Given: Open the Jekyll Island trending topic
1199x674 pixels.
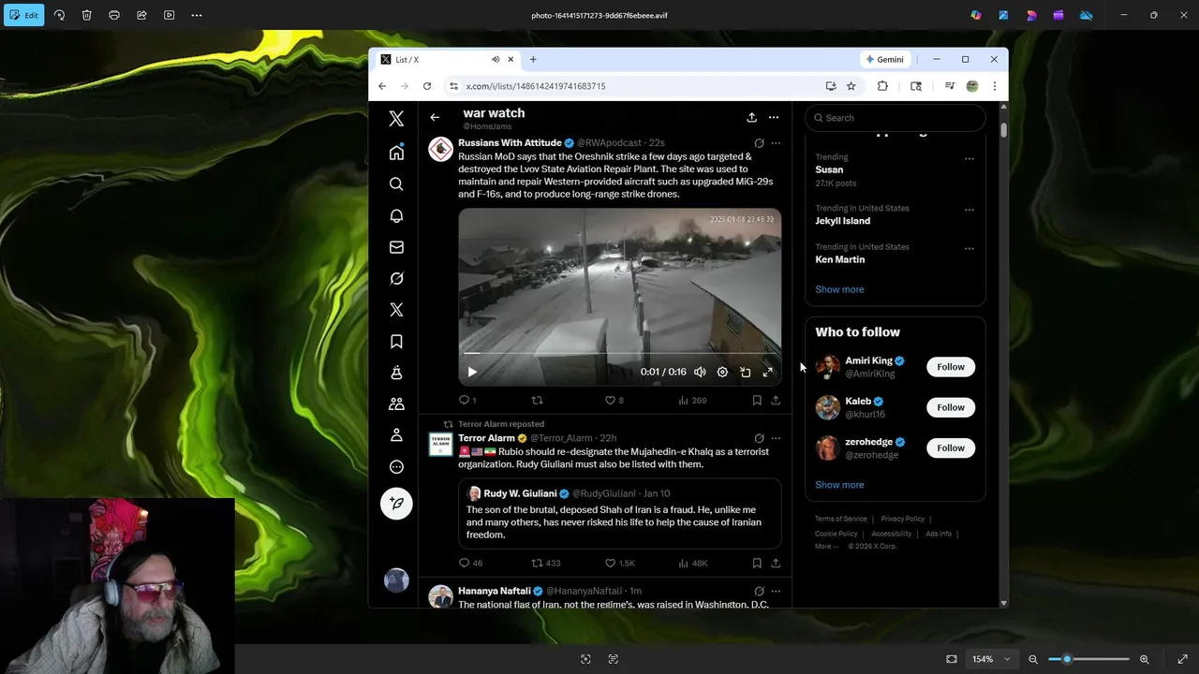Looking at the screenshot, I should point(842,221).
